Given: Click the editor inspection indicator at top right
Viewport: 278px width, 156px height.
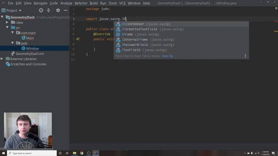Looking at the screenshot, I should pyautogui.click(x=276, y=8).
